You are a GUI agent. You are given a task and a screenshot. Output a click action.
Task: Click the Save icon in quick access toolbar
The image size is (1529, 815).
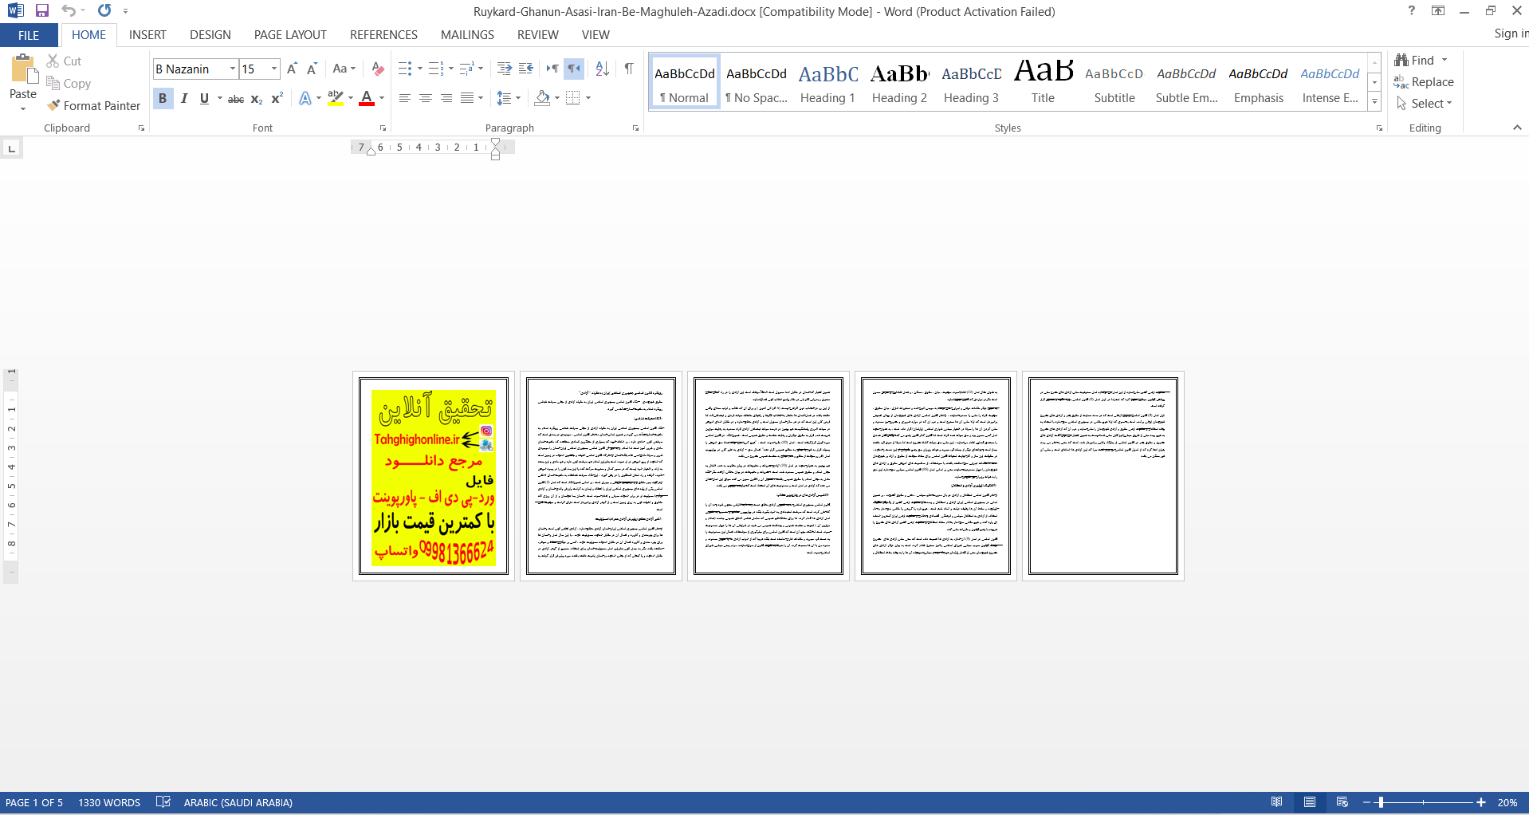(42, 10)
